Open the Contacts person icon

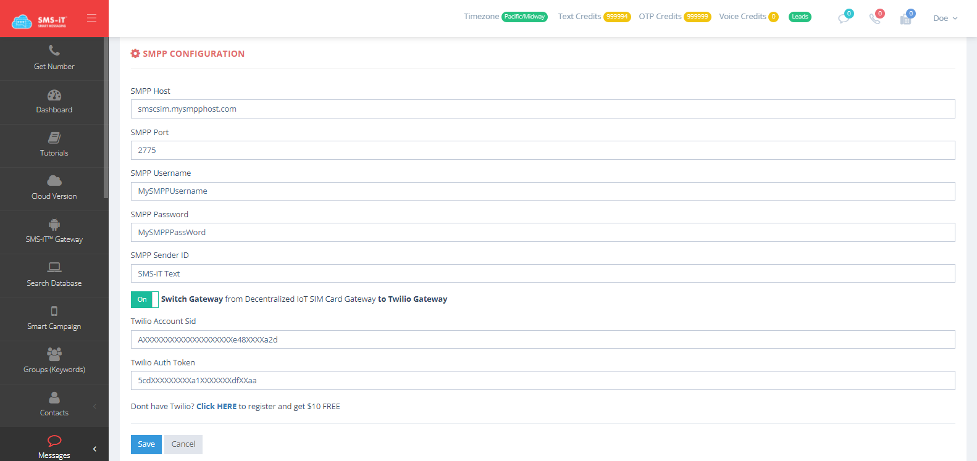coord(54,397)
